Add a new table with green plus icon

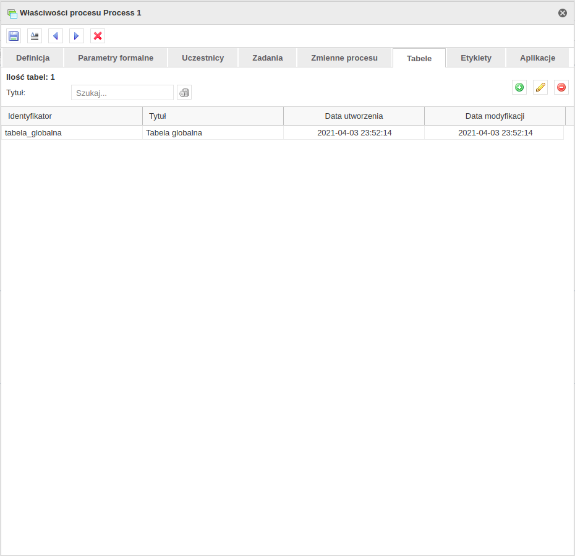tap(519, 87)
